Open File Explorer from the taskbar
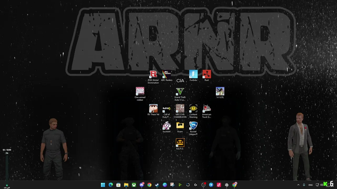337x189 pixels. [126, 185]
